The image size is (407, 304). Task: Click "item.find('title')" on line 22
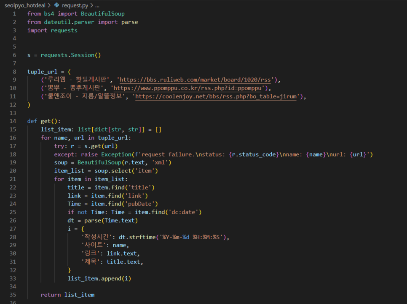125,187
